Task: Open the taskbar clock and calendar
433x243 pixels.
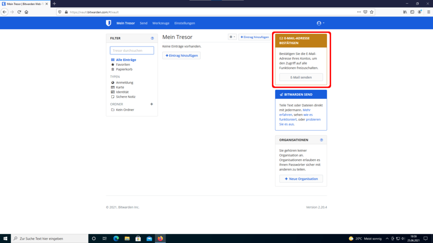Action: click(414, 239)
